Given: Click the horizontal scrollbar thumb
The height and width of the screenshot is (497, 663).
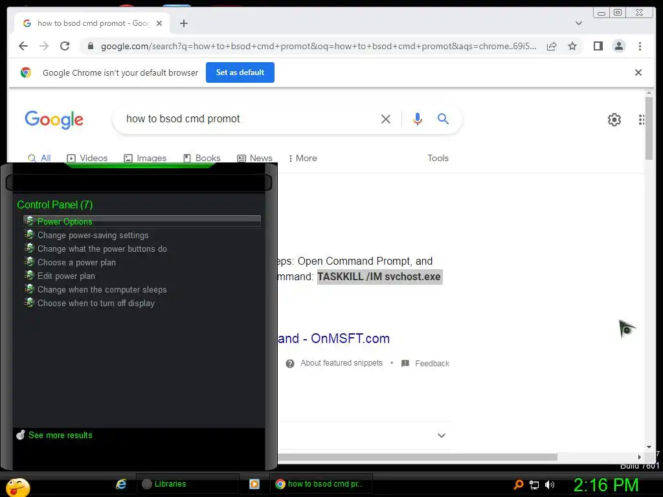Looking at the screenshot, I should (x=418, y=457).
